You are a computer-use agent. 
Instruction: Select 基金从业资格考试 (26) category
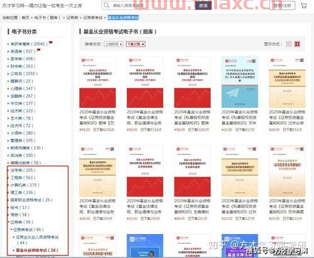[x=37, y=250]
